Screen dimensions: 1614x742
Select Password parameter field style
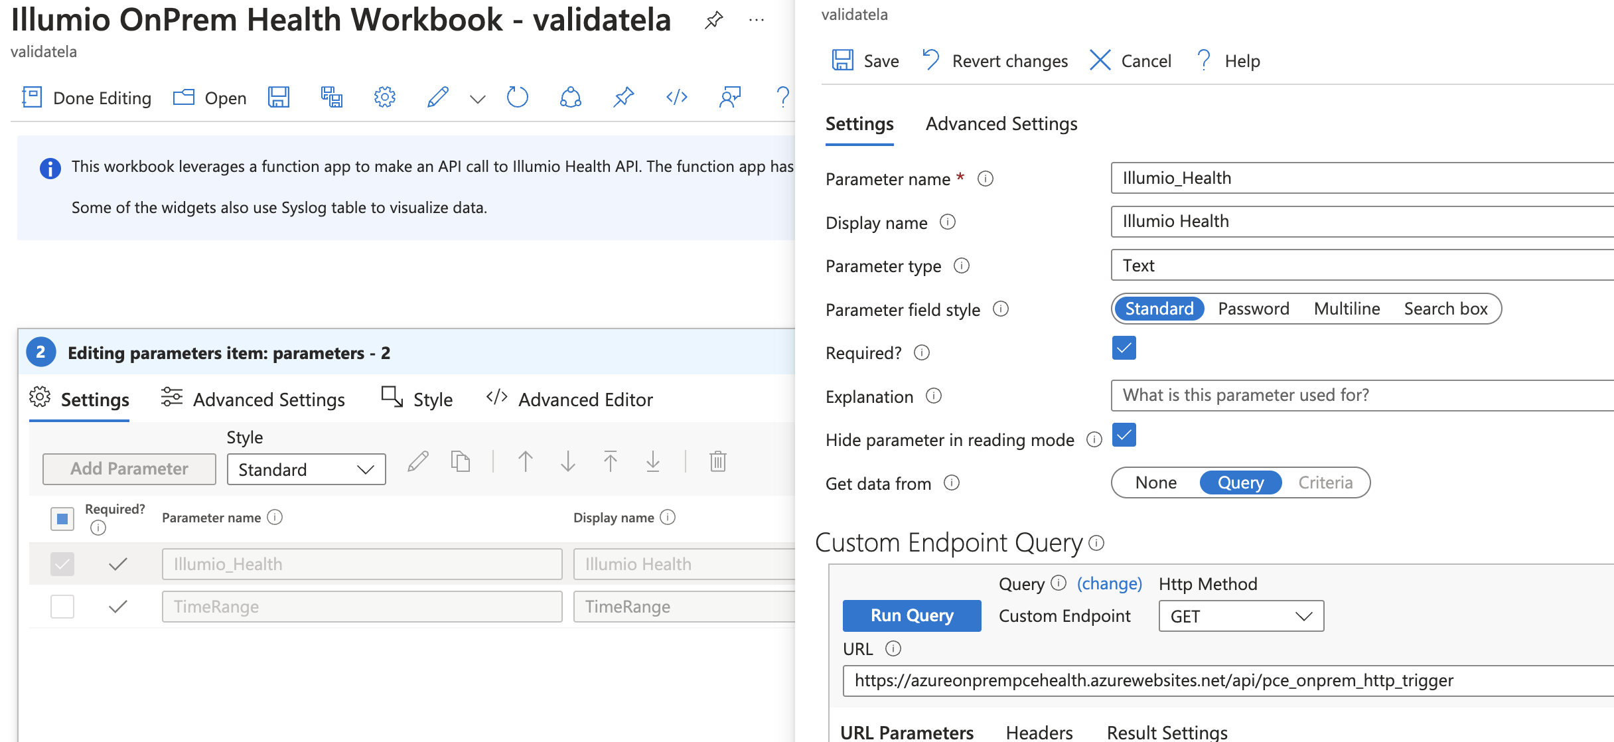pyautogui.click(x=1254, y=309)
